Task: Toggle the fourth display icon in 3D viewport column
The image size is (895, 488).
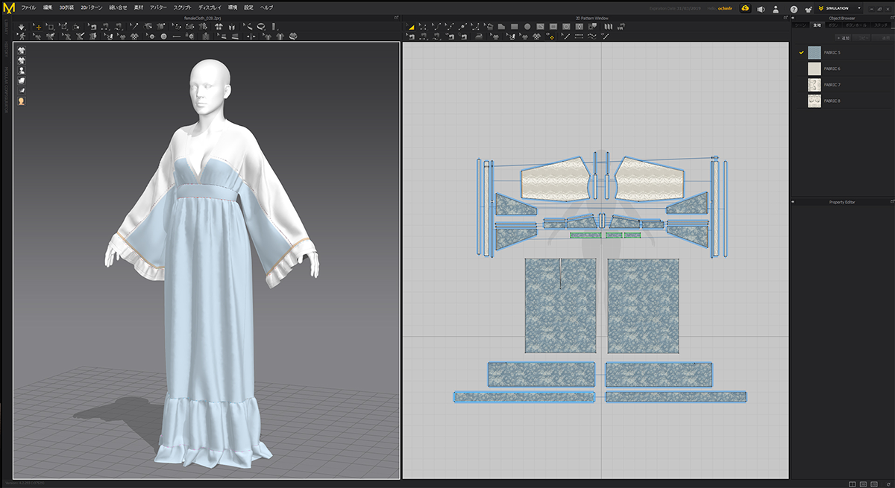Action: coord(22,80)
